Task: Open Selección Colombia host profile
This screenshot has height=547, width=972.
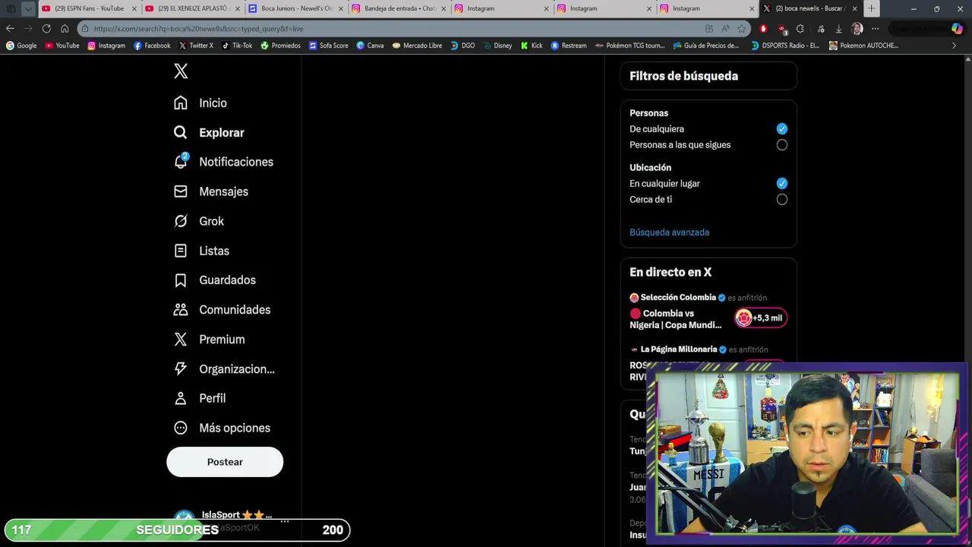Action: coord(678,298)
